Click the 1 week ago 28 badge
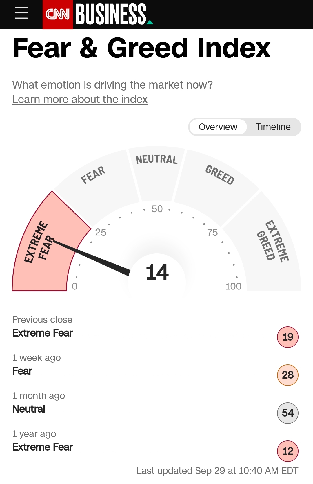The width and height of the screenshot is (313, 484). (x=287, y=375)
